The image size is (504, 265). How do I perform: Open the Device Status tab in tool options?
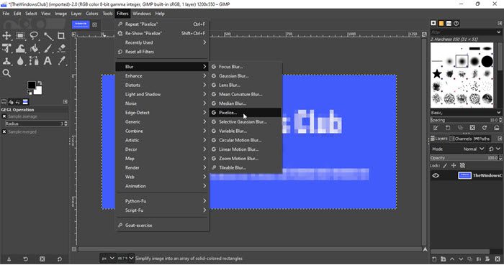click(x=11, y=102)
